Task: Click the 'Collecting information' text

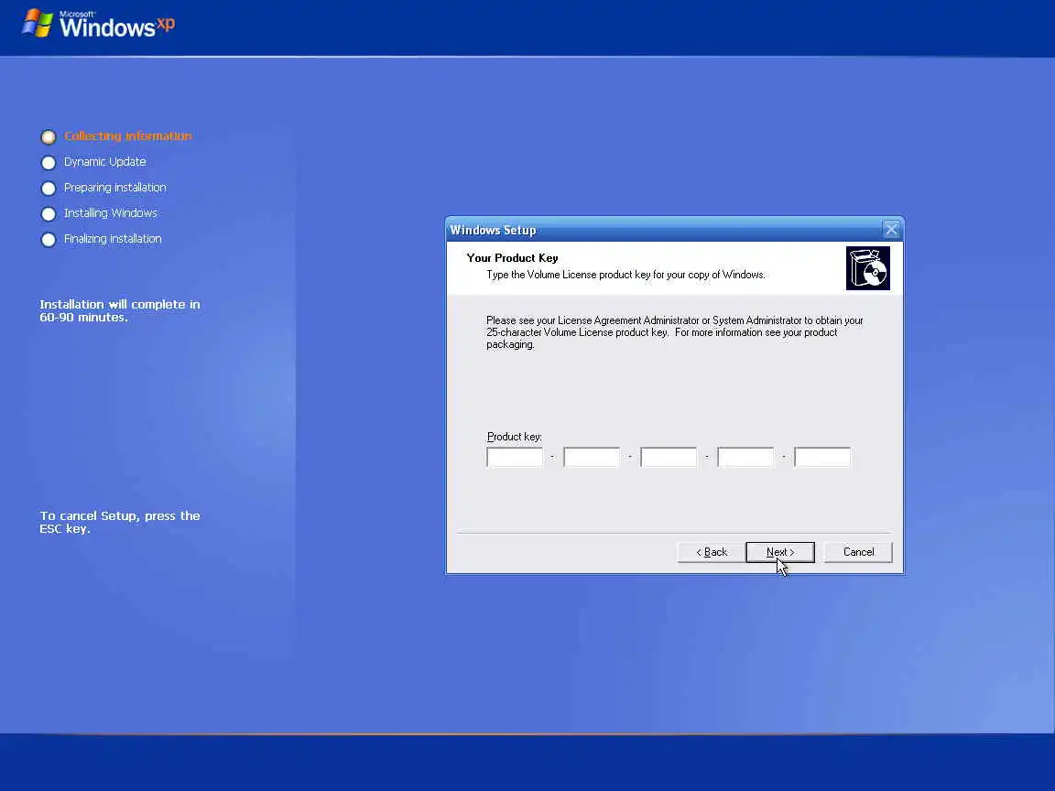Action: tap(128, 135)
